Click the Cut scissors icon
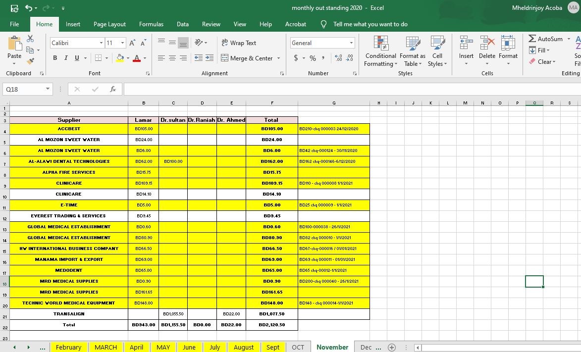The height and width of the screenshot is (352, 581). [30, 39]
